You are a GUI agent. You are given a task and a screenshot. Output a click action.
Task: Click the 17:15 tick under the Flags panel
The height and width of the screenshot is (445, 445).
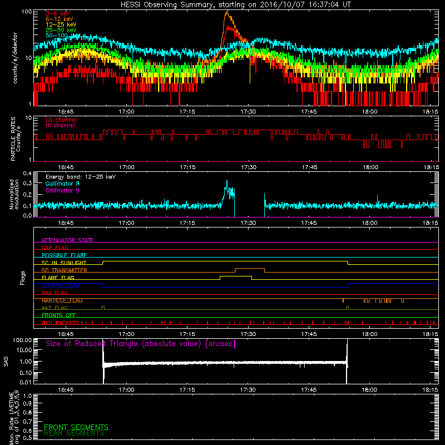click(x=187, y=334)
